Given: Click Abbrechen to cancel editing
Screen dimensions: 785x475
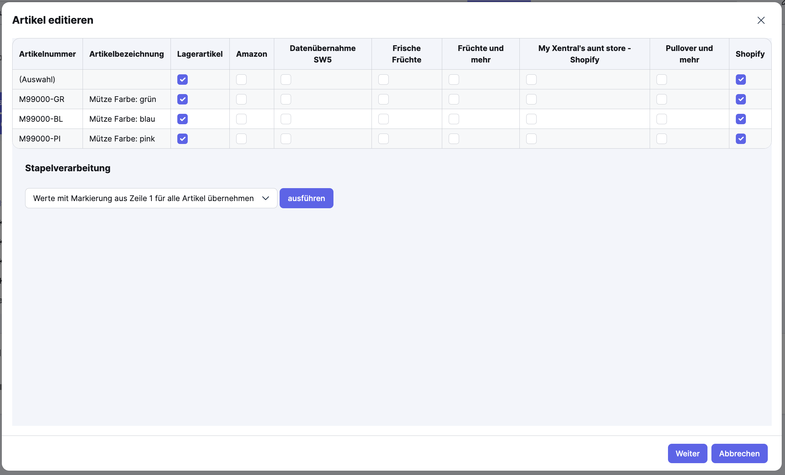Looking at the screenshot, I should coord(739,453).
